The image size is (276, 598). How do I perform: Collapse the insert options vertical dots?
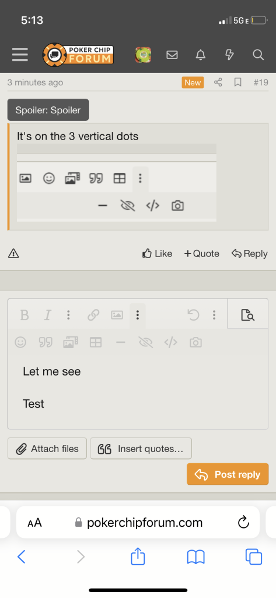point(138,315)
